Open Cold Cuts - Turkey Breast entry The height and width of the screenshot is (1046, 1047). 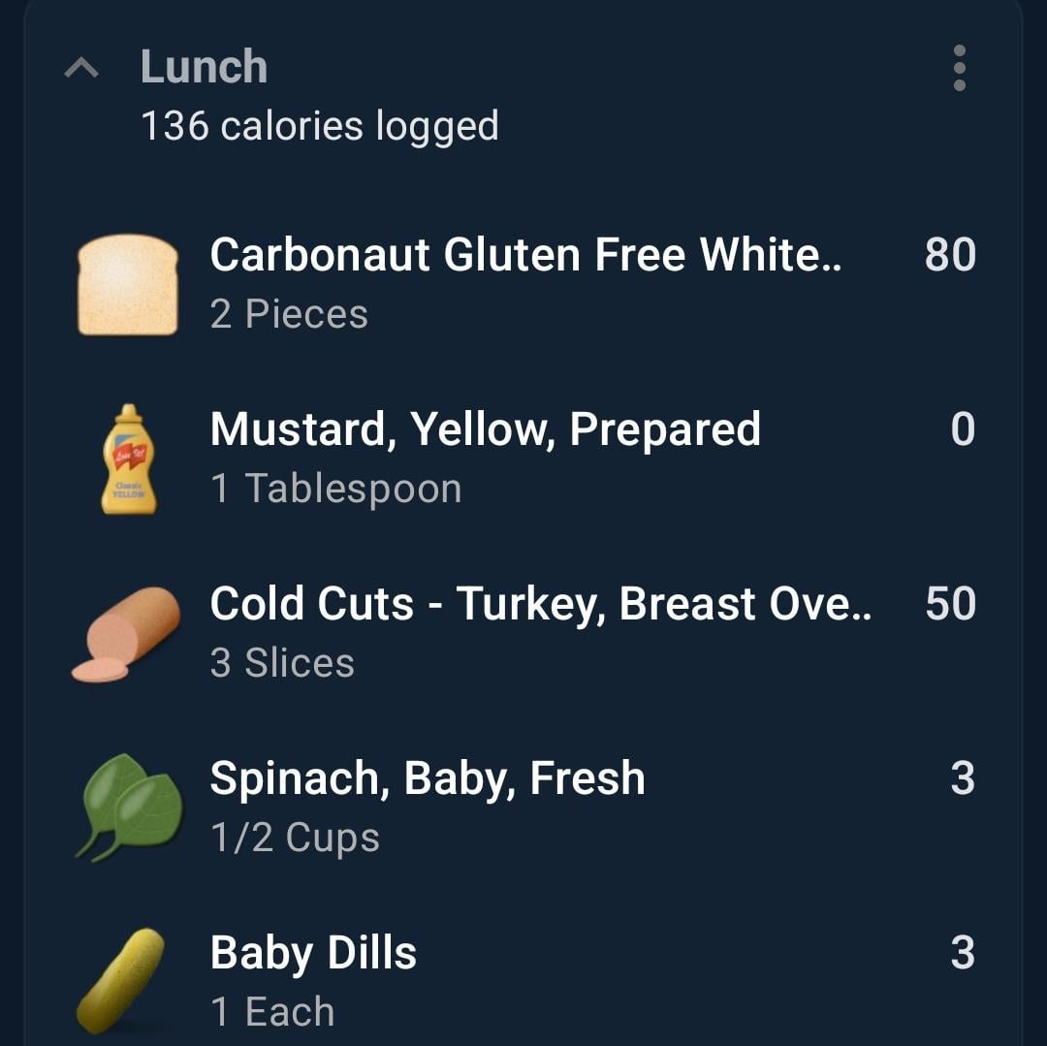[x=523, y=634]
